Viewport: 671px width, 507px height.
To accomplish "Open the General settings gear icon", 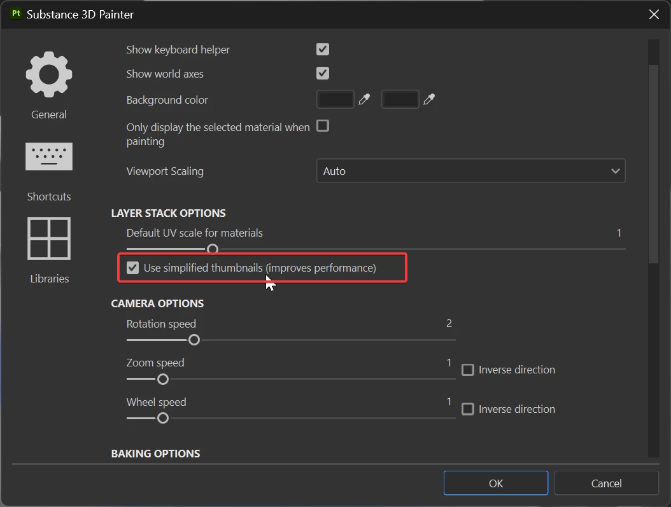I will [x=49, y=74].
